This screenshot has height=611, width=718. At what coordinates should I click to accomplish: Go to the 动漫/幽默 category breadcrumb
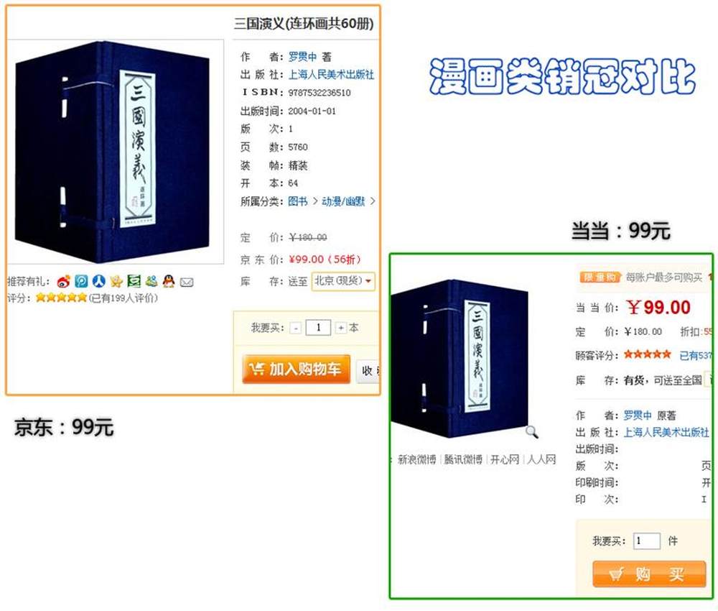click(x=343, y=201)
